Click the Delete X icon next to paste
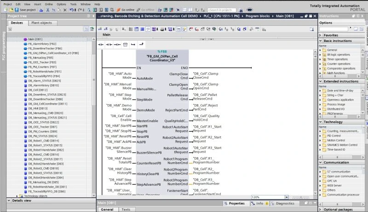The image size is (368, 212). click(65, 10)
